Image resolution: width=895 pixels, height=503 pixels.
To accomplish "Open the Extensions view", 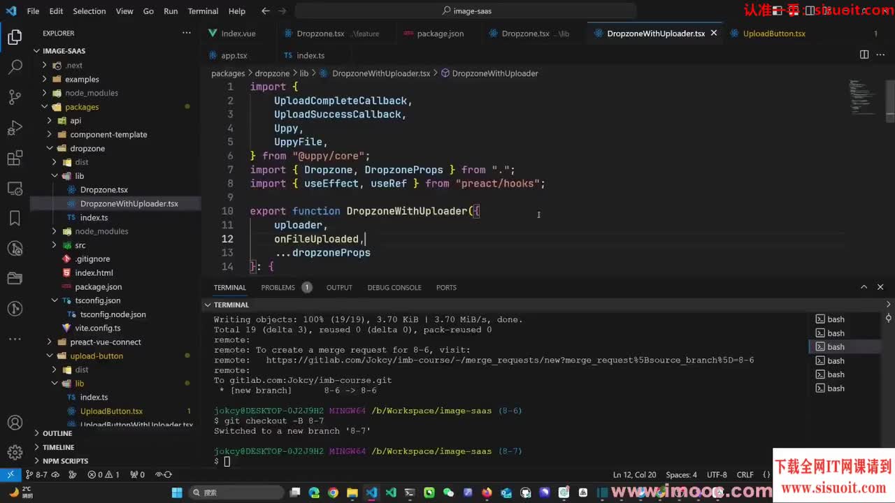I will click(15, 159).
